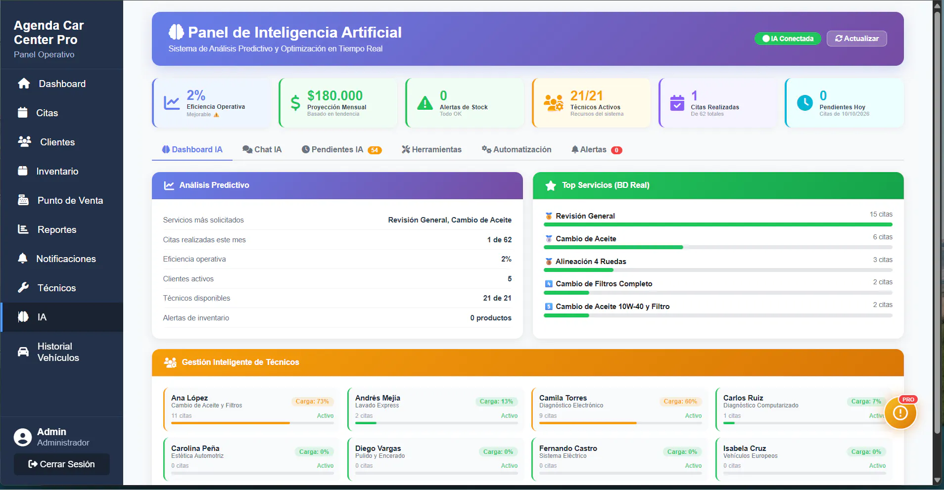Click the orange PRO alert floating button
Viewport: 944px width, 490px height.
(x=900, y=413)
